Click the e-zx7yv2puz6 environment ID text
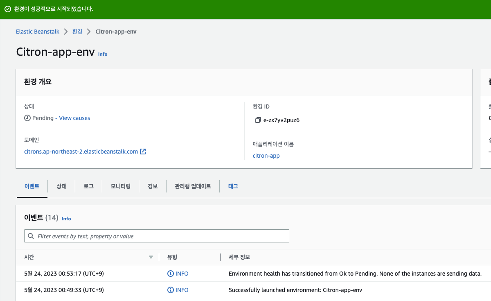This screenshot has width=491, height=301. (282, 120)
